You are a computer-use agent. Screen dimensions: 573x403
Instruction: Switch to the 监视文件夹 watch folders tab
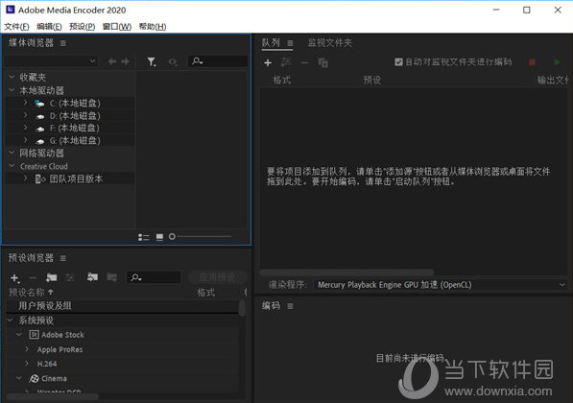329,43
